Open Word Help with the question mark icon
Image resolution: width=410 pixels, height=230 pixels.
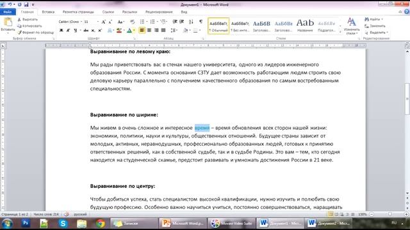coord(407,11)
